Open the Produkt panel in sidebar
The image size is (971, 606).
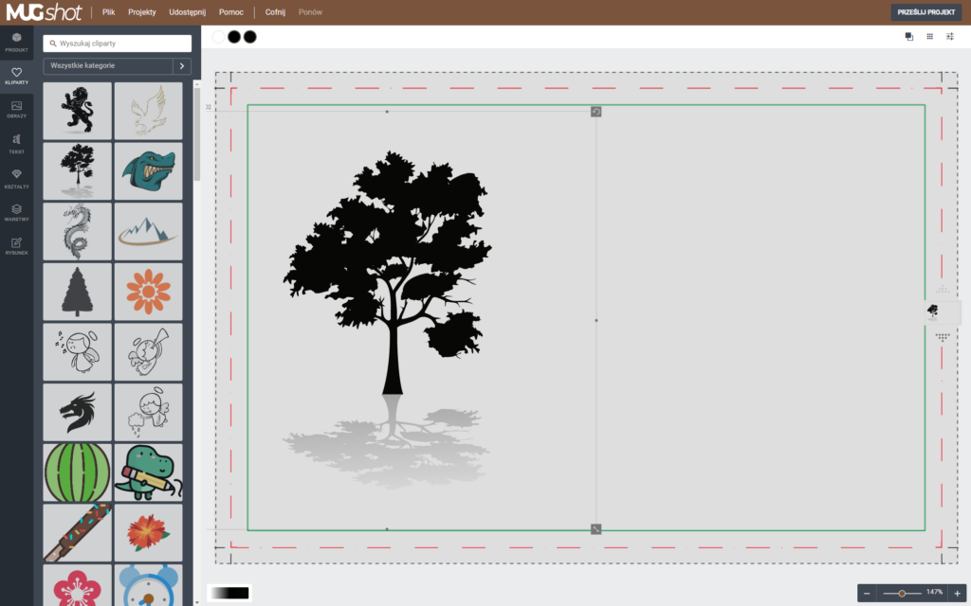16,42
